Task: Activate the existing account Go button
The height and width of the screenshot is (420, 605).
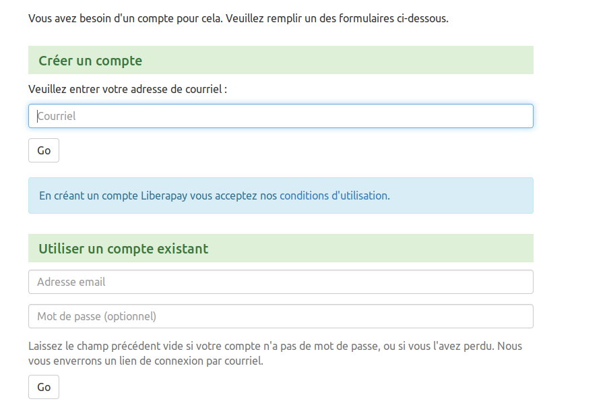Action: tap(43, 386)
